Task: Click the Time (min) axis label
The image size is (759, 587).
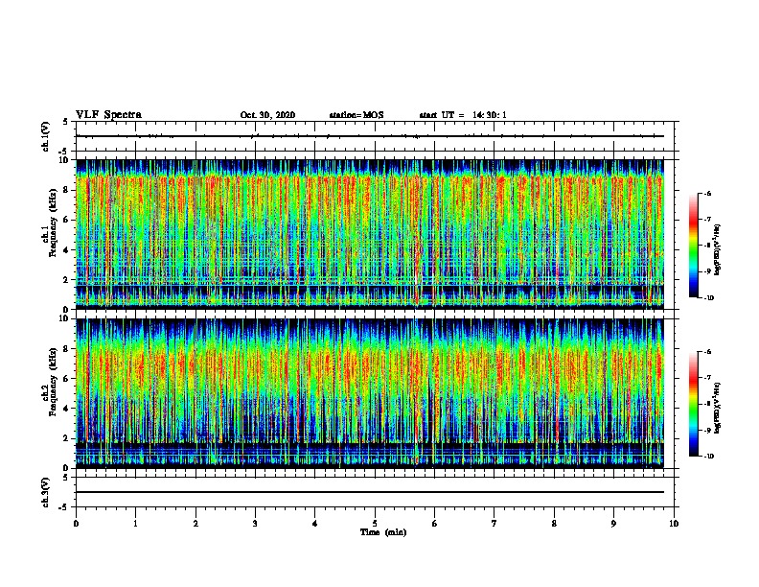Action: tap(383, 532)
